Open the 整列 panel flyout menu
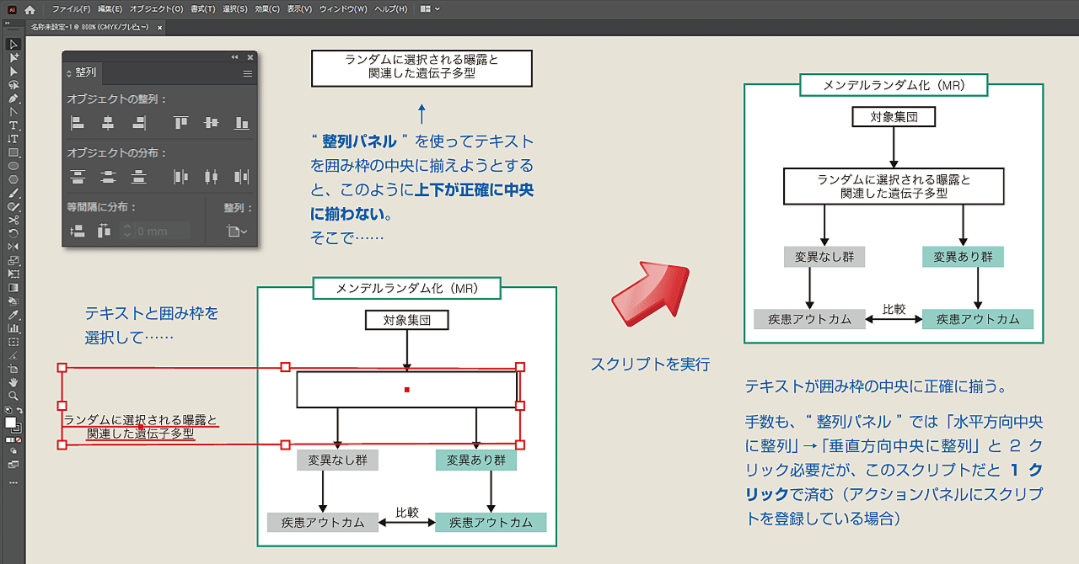The image size is (1079, 564). (x=247, y=73)
